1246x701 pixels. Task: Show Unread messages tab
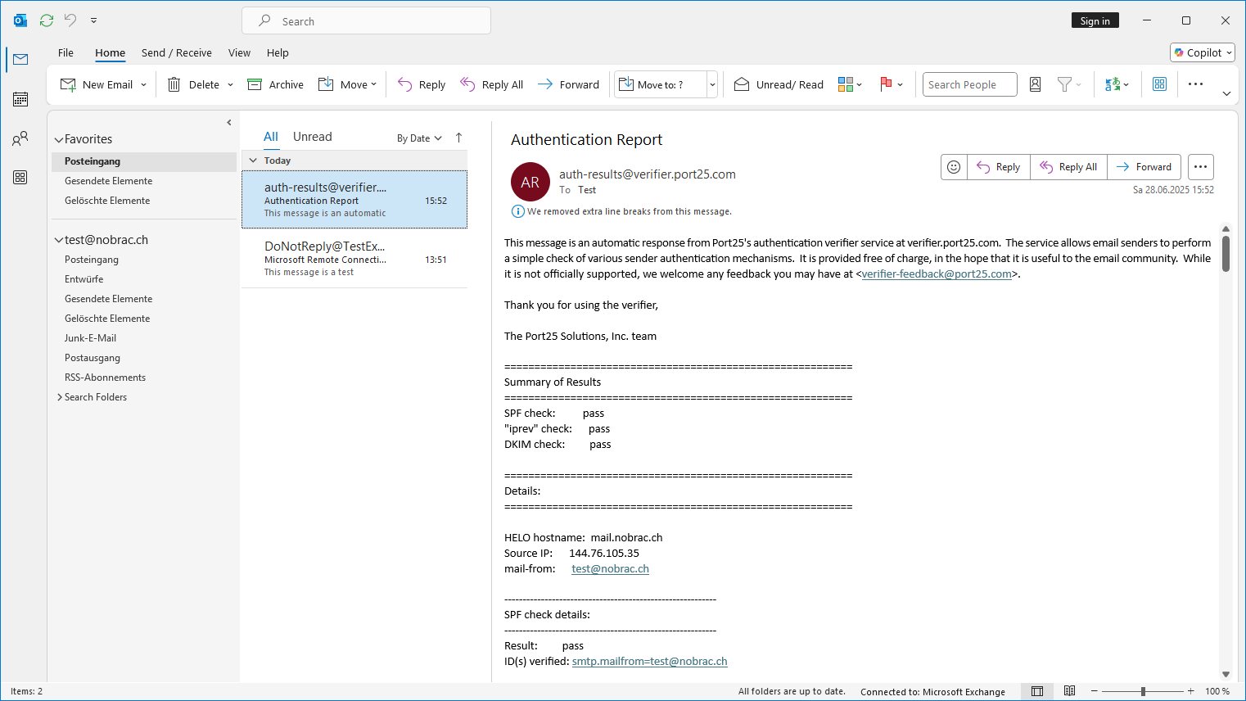(313, 137)
